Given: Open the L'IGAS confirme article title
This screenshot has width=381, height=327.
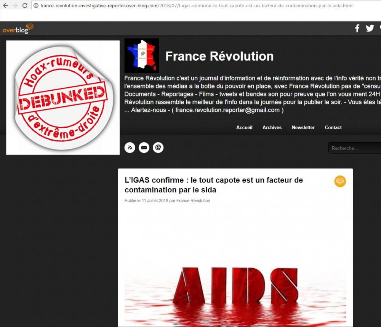Looking at the screenshot, I should (214, 185).
